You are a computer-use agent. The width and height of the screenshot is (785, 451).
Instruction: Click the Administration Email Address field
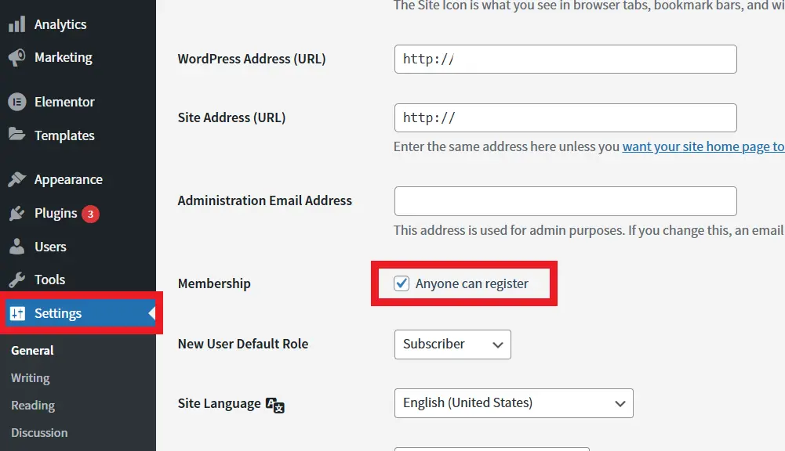point(565,201)
